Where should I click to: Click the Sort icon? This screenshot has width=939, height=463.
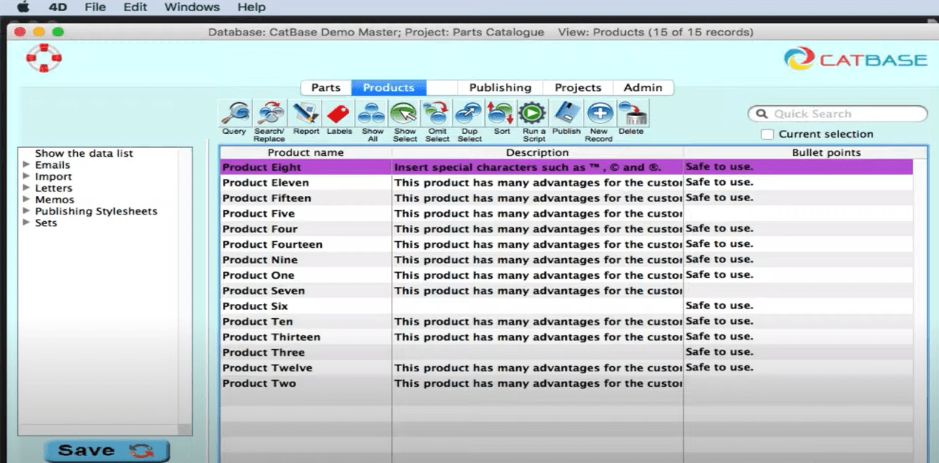point(501,113)
